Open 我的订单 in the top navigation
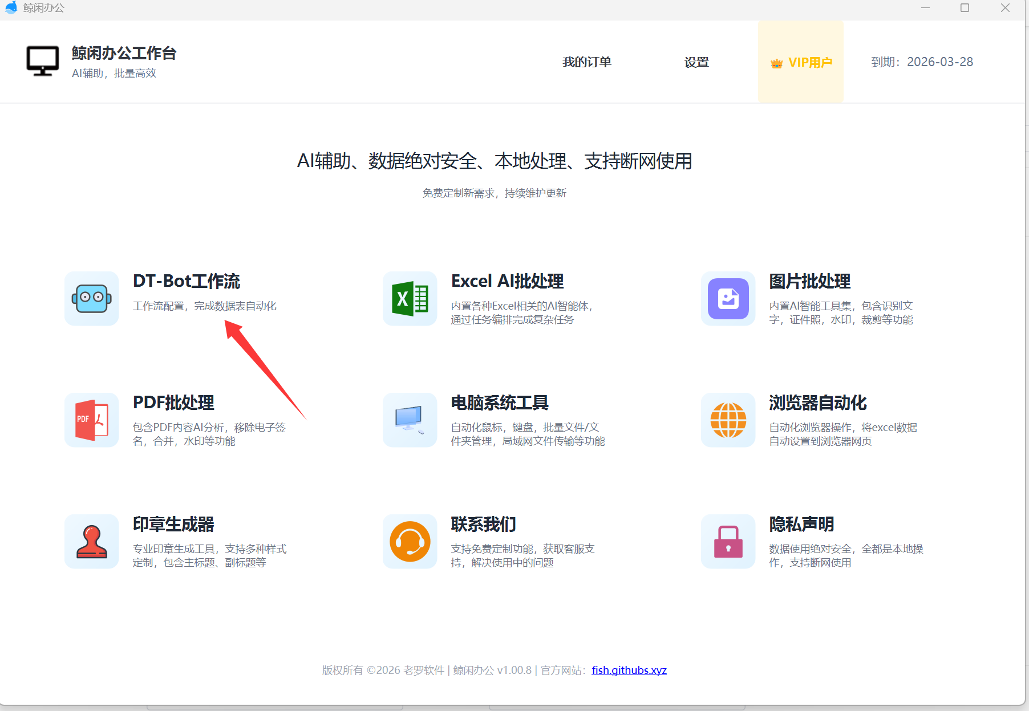Screen dimensions: 1029x711 coord(586,62)
